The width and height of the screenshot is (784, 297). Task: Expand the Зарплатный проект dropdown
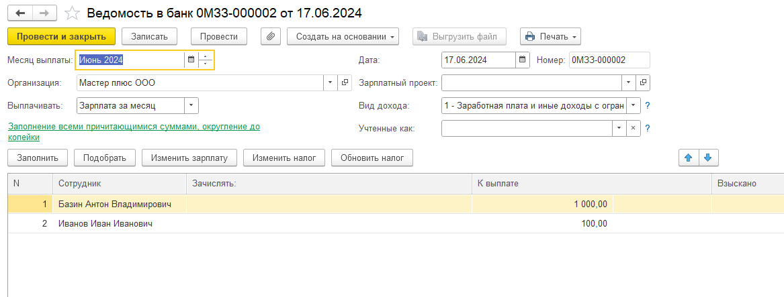click(629, 83)
